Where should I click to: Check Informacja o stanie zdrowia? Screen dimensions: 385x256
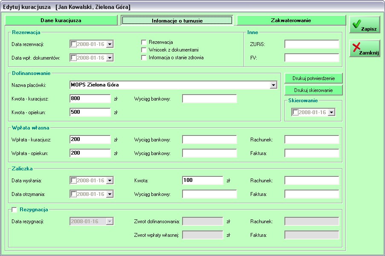click(144, 58)
